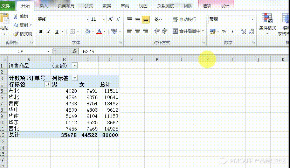This screenshot has width=290, height=168.
Task: Switch to the 插入 (Insert) tab
Action: coord(44,6)
